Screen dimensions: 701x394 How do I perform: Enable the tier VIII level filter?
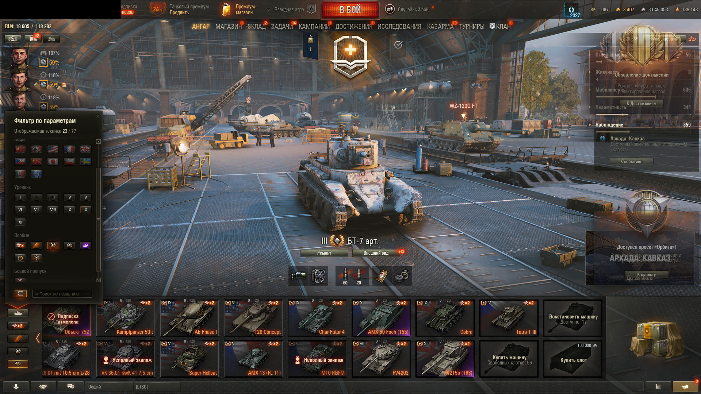click(x=53, y=210)
